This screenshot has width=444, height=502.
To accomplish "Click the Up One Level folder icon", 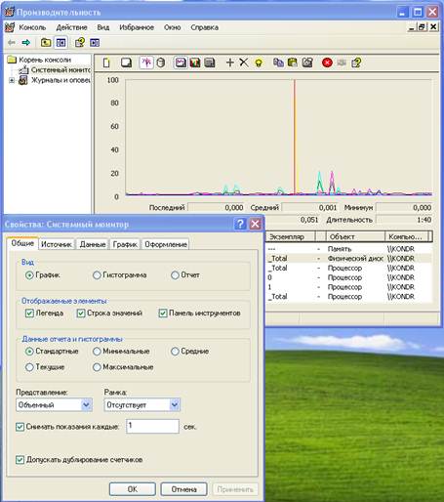I will (46, 43).
